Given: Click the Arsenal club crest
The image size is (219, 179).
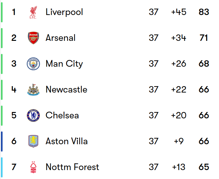Looking at the screenshot, I should [33, 38].
